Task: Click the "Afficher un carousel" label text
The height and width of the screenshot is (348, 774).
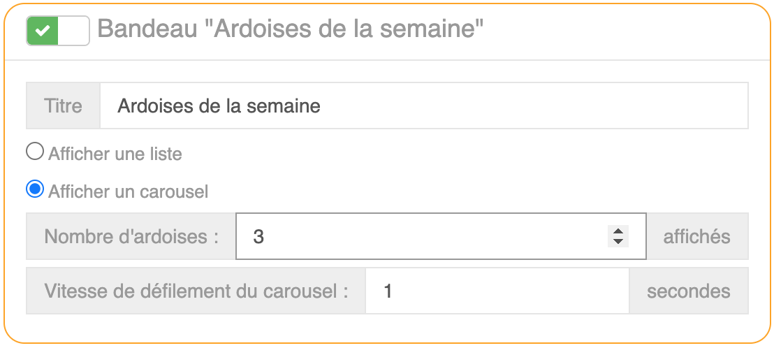Action: pos(129,191)
